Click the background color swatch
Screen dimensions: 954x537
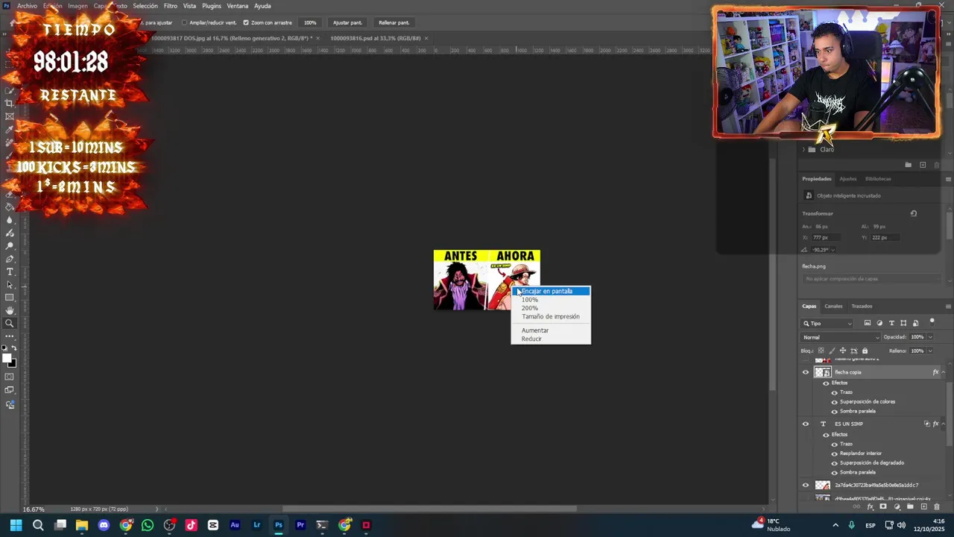[x=13, y=365]
